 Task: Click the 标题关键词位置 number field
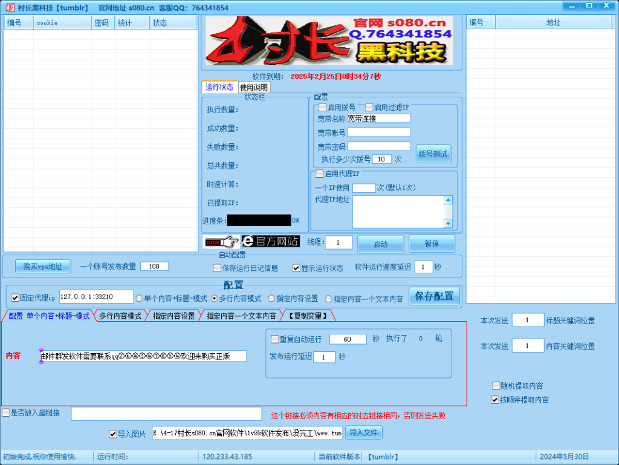click(x=528, y=320)
